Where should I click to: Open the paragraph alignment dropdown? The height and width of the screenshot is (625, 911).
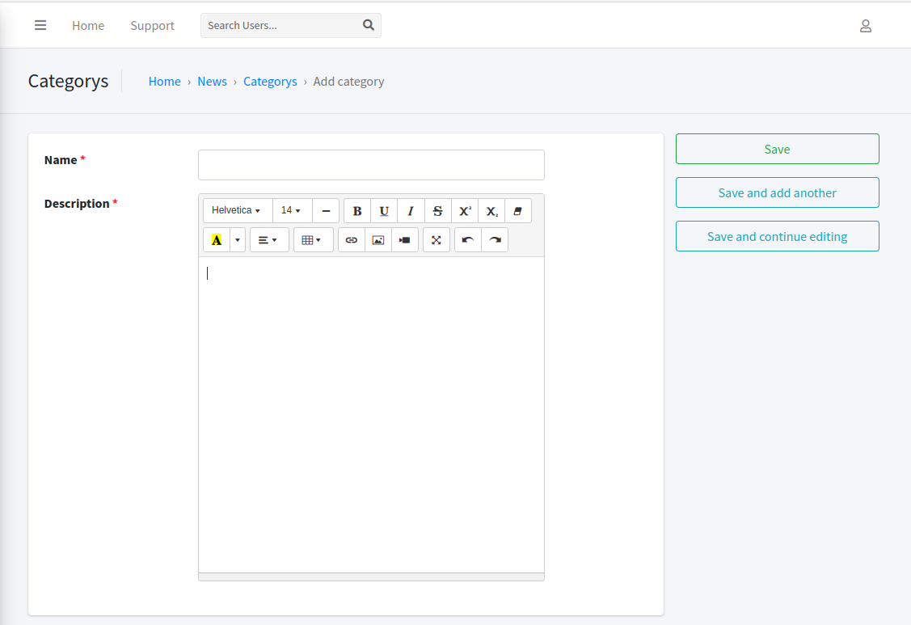269,240
